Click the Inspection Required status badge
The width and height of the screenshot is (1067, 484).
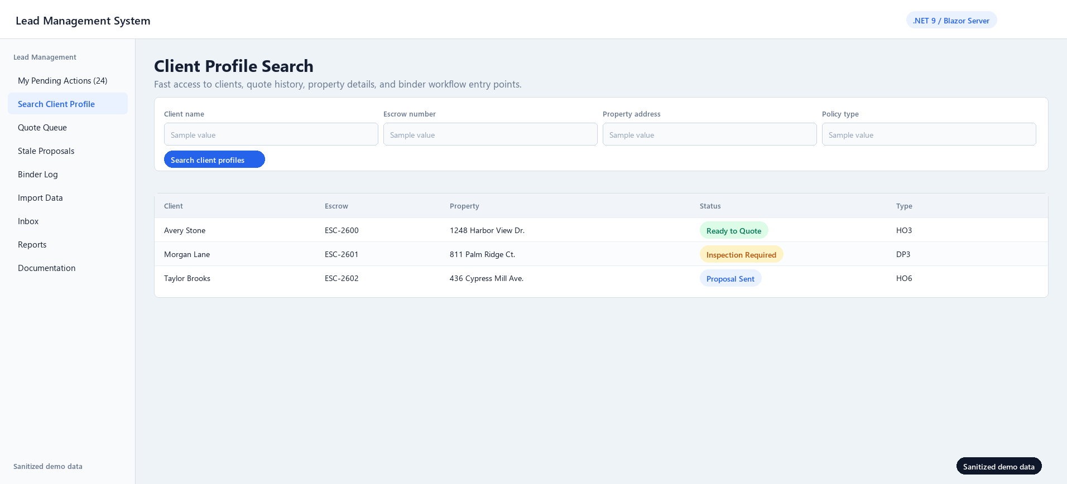pyautogui.click(x=741, y=254)
